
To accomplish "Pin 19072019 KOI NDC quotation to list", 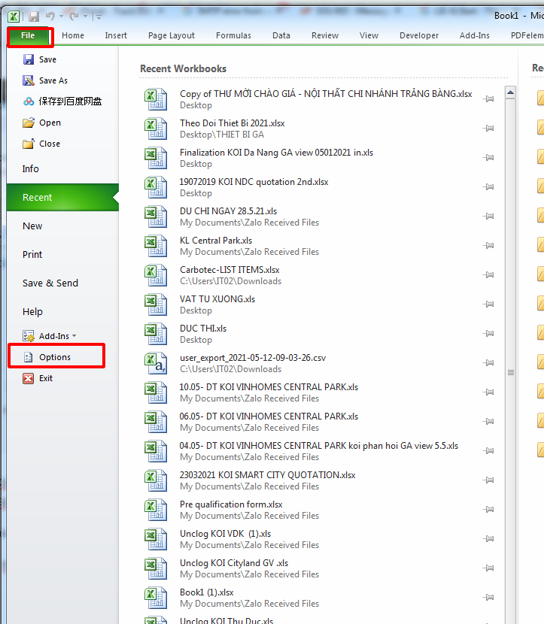I will (x=488, y=187).
